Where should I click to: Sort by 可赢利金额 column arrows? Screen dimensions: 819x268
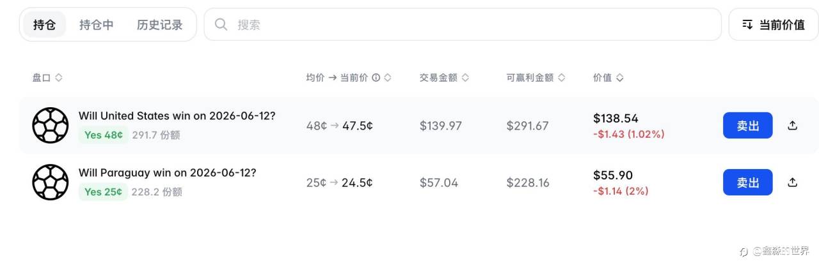point(561,78)
